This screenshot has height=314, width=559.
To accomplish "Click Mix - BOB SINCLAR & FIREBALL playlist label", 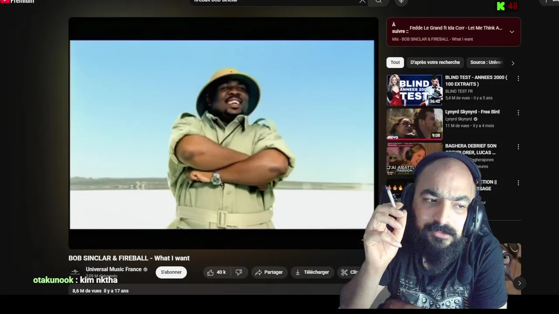I will coord(432,39).
